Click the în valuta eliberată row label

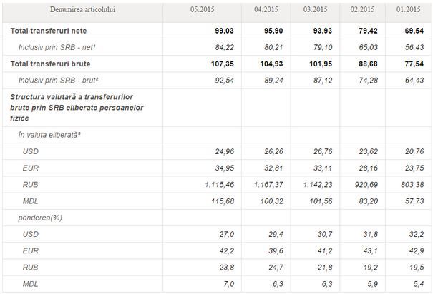[49, 135]
